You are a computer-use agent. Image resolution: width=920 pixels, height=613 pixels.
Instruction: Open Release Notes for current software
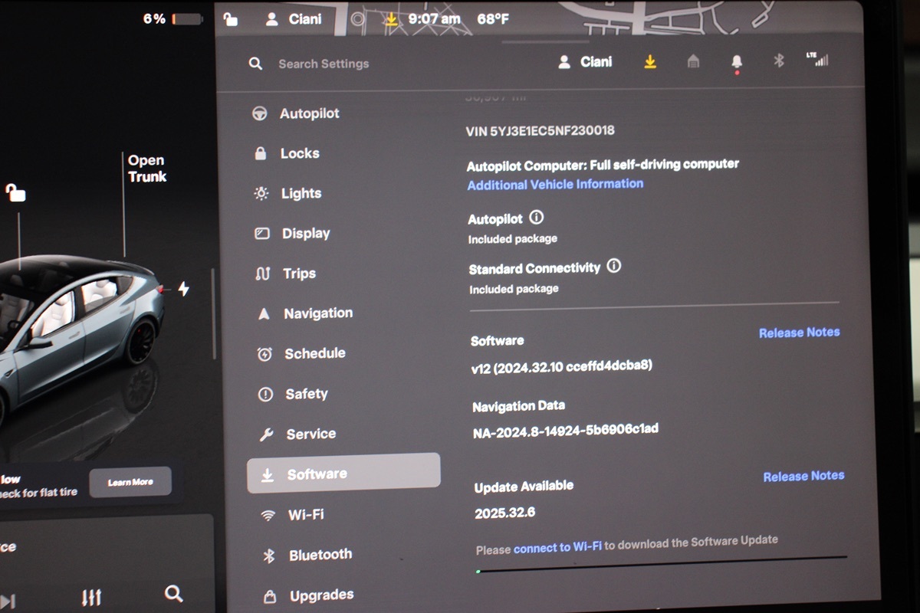(x=799, y=333)
